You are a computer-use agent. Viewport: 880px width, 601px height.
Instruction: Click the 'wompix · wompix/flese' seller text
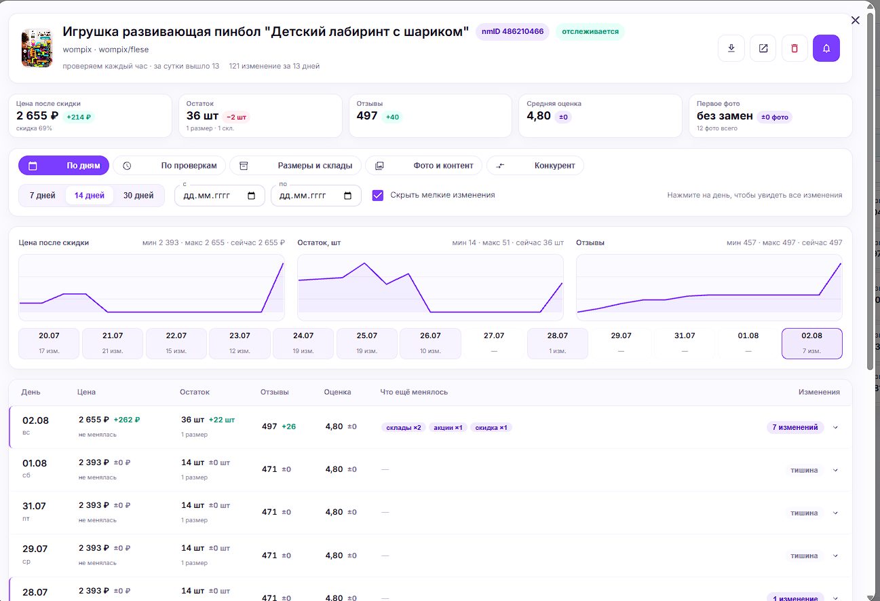point(106,50)
